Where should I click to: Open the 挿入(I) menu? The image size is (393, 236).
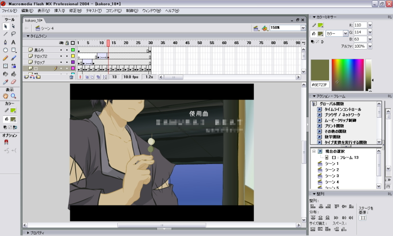click(x=59, y=11)
